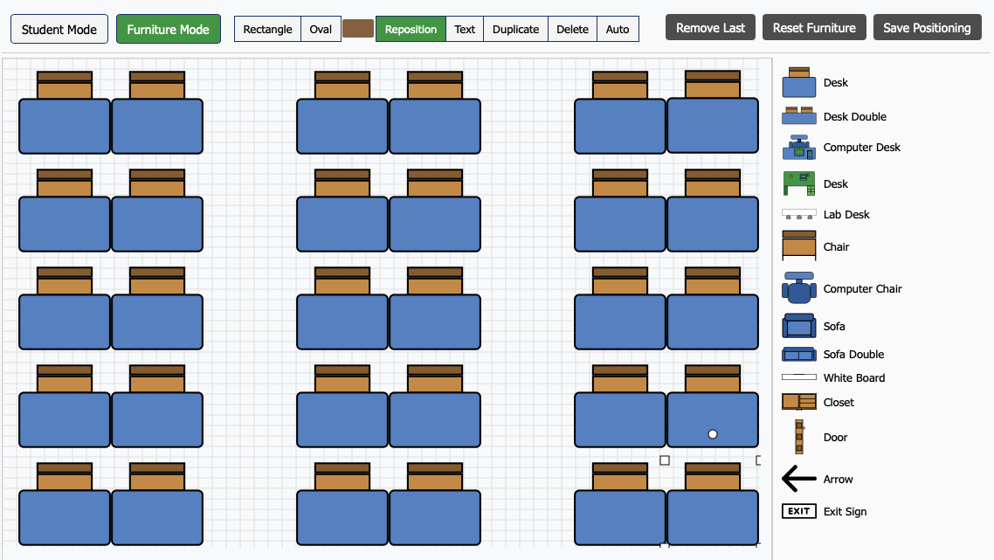The height and width of the screenshot is (560, 994).
Task: Select the Rectangle drawing tool
Action: click(x=267, y=29)
